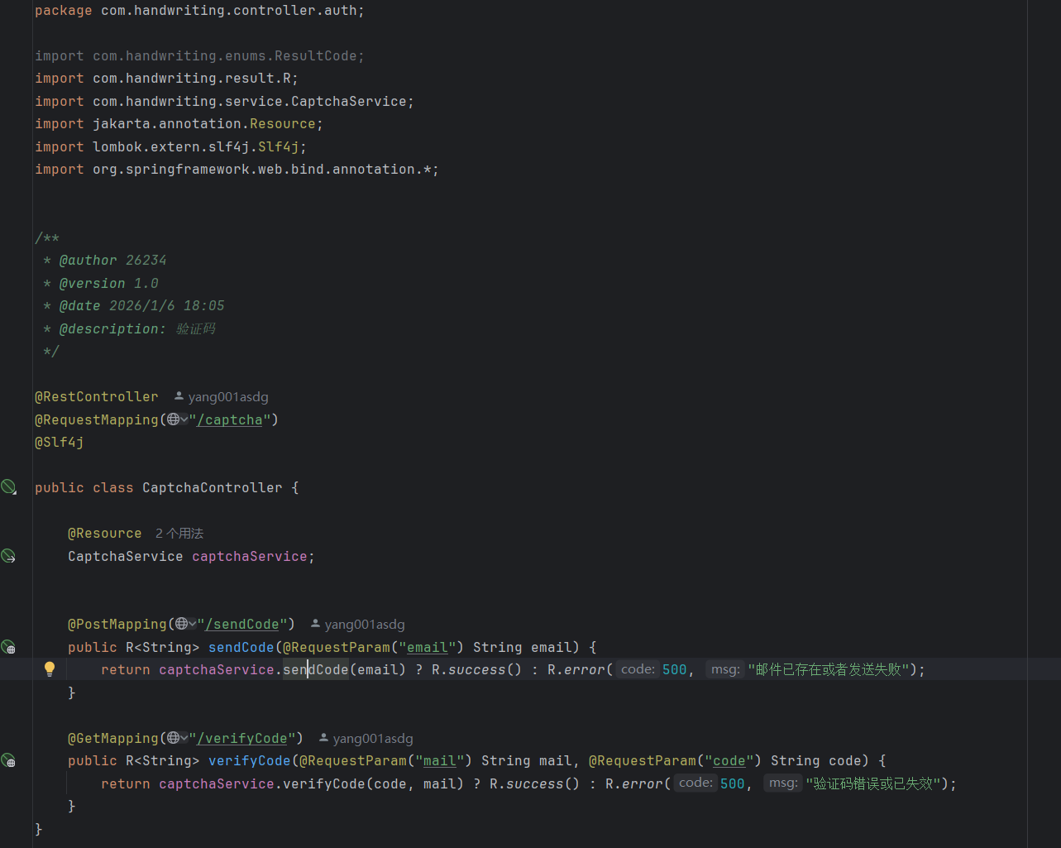Click "Slf4j" in the lombok import line
The image size is (1061, 848).
(x=278, y=146)
